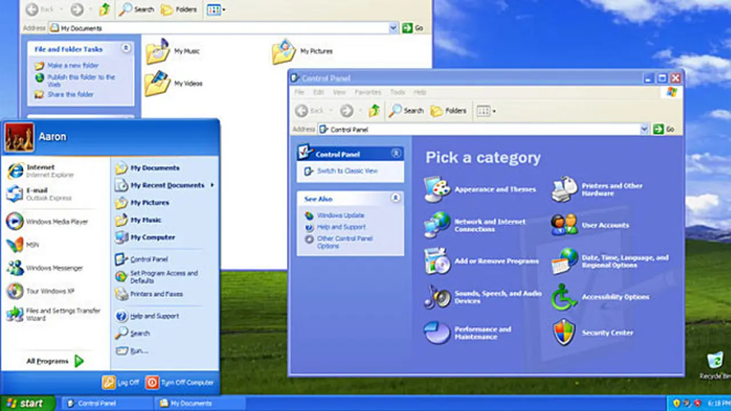The height and width of the screenshot is (411, 731).
Task: Expand the My Documents address bar dropdown
Action: 393,28
